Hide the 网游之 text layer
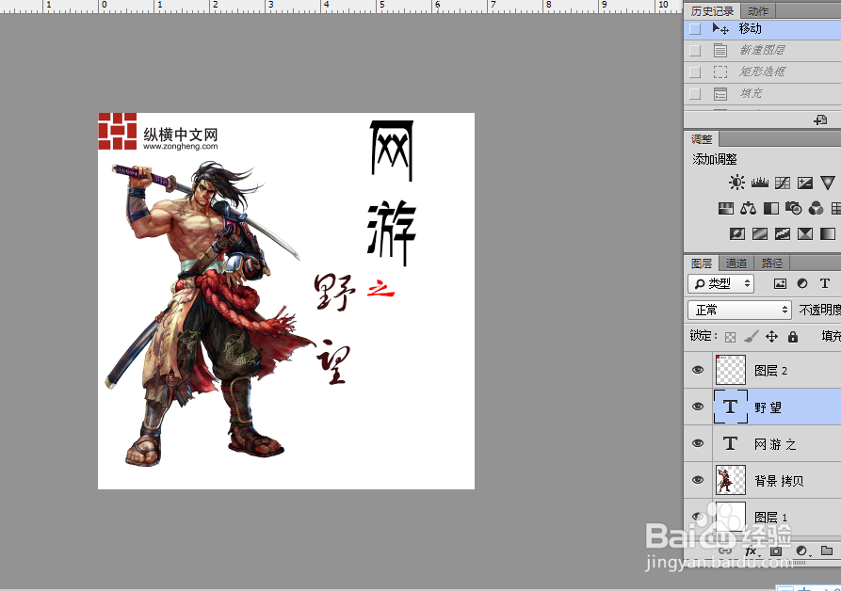Screen dimensions: 841x591 698,443
